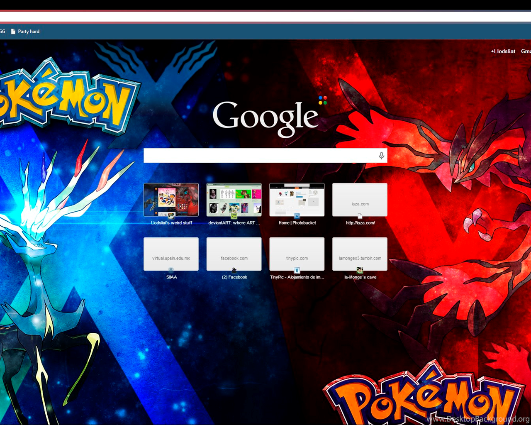
Task: Click the 'SIIAA' label
Action: pos(171,277)
